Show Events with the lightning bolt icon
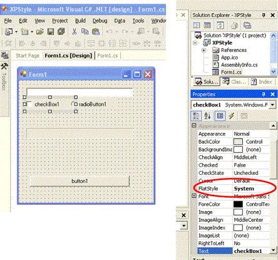The height and width of the screenshot is (260, 278). tap(232, 116)
